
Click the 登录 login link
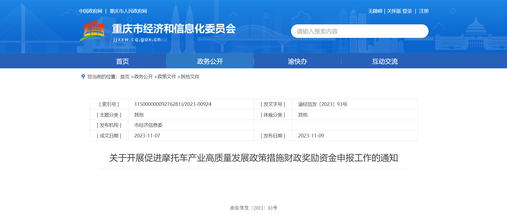tap(407, 11)
